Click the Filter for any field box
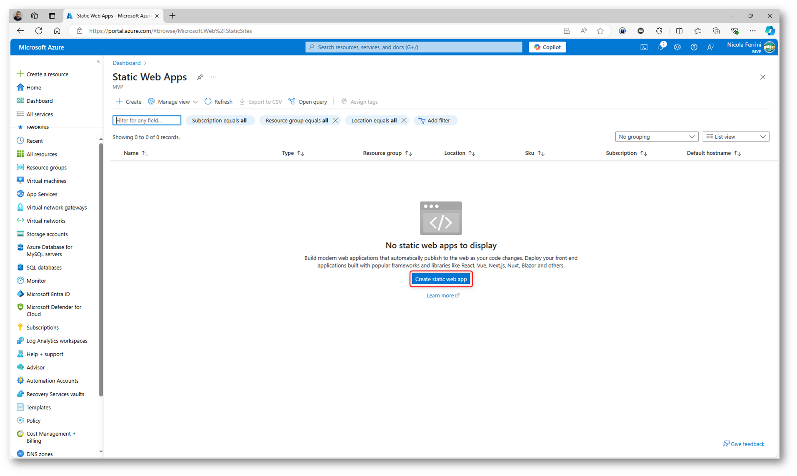797x476 pixels. tap(147, 120)
